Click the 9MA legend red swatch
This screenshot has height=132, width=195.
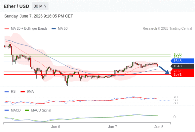[22, 92]
